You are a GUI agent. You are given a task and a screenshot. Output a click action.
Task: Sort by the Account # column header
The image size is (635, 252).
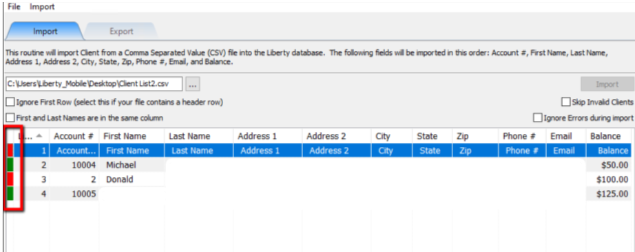74,136
